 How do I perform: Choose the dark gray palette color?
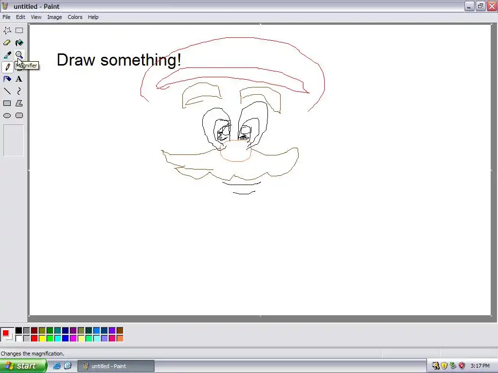[27, 331]
